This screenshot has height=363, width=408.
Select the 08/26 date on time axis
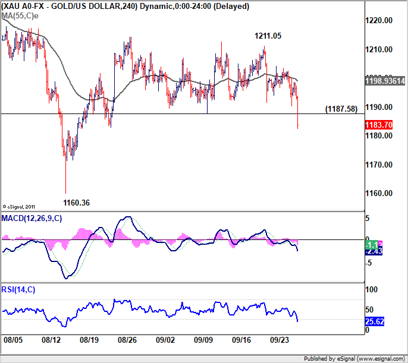coord(127,340)
